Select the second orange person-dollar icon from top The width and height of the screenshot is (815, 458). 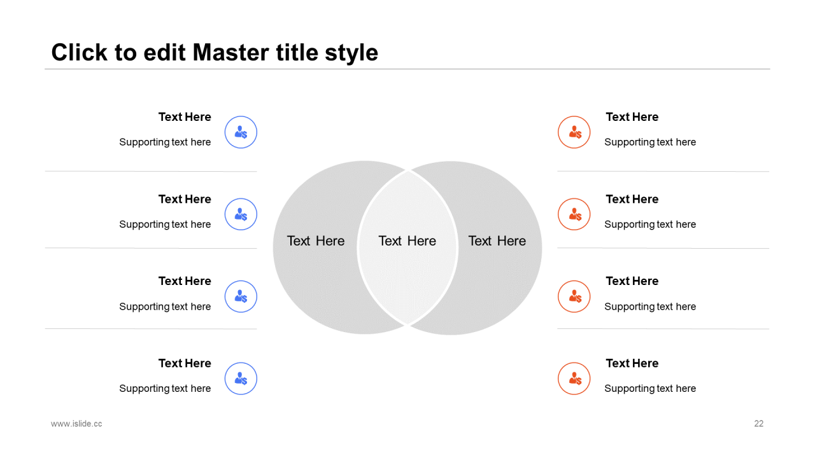point(574,214)
